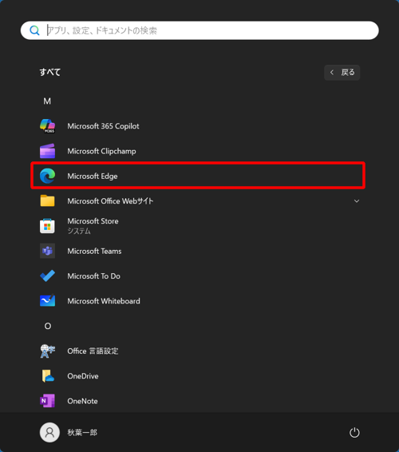The image size is (399, 452).
Task: Select OneNote label text
Action: [82, 401]
